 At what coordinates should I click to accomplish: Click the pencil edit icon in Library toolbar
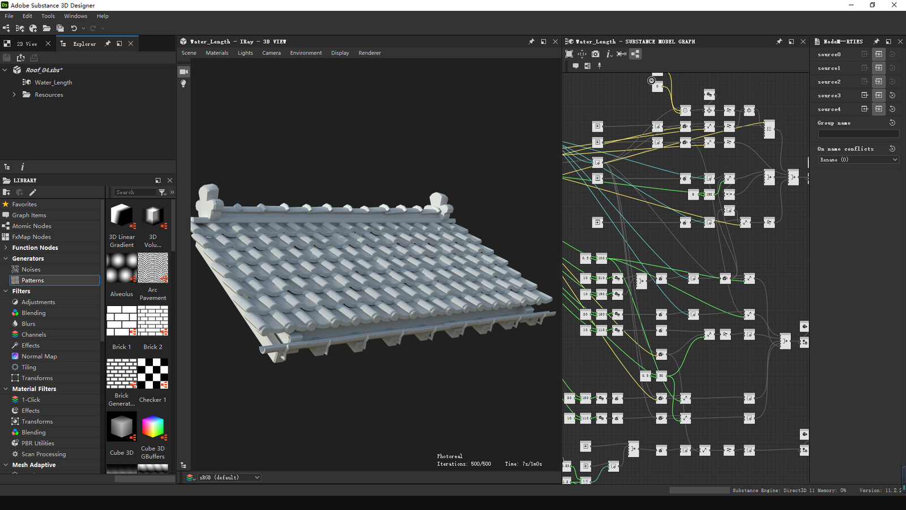(33, 193)
